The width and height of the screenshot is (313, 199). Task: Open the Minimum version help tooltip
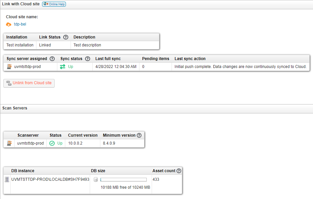point(139,135)
